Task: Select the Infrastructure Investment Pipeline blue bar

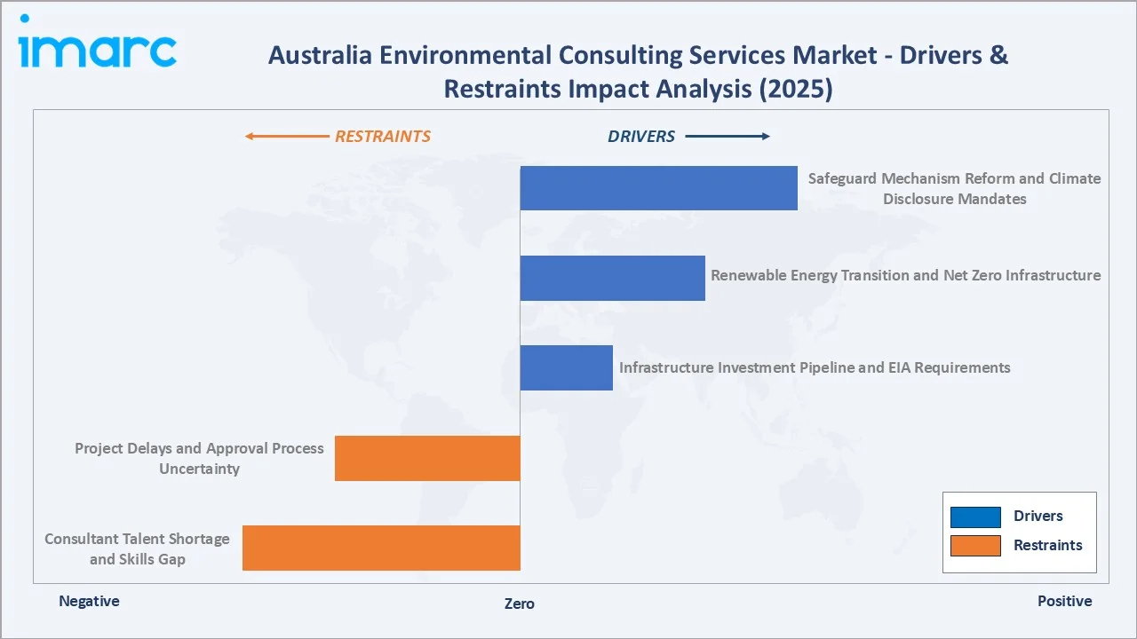Action: (x=566, y=367)
